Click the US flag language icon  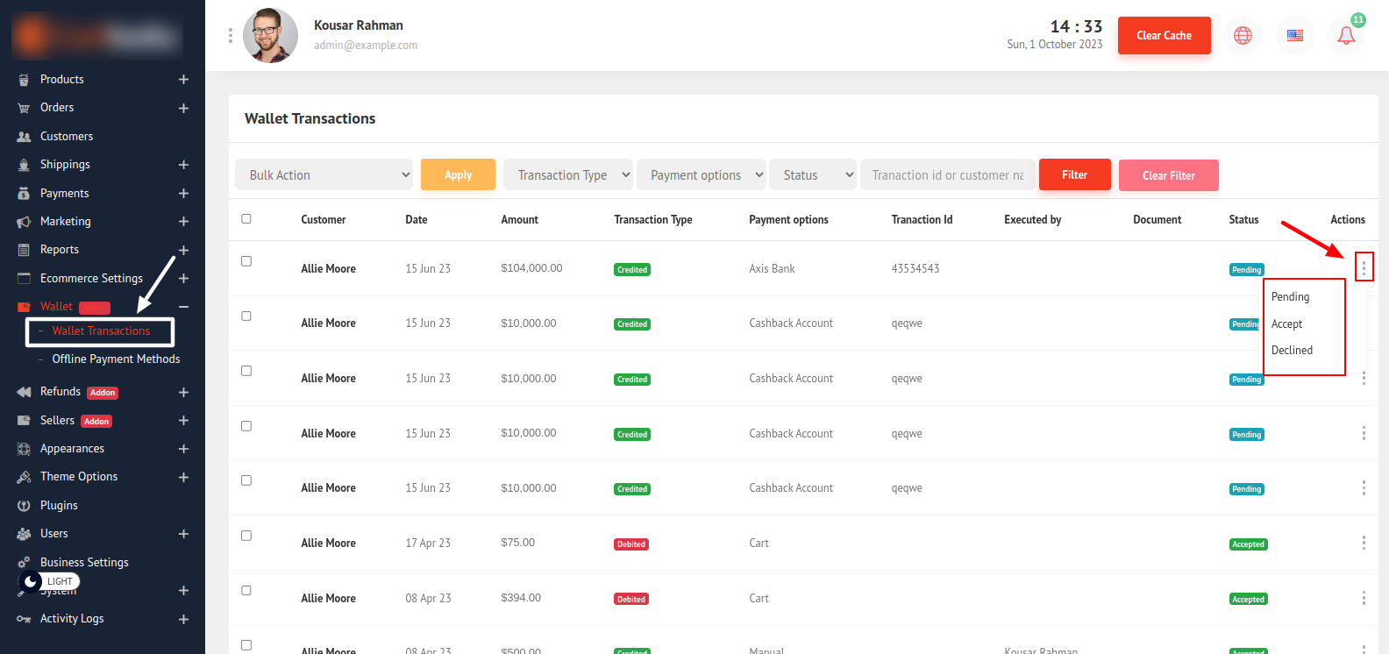[1294, 36]
